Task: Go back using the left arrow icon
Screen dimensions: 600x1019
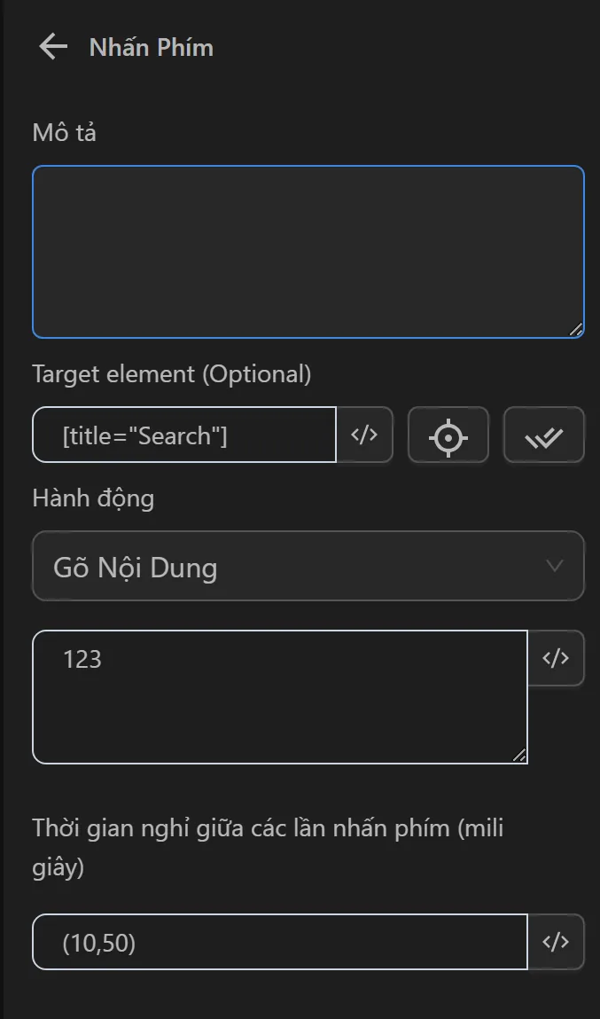Action: click(x=53, y=47)
